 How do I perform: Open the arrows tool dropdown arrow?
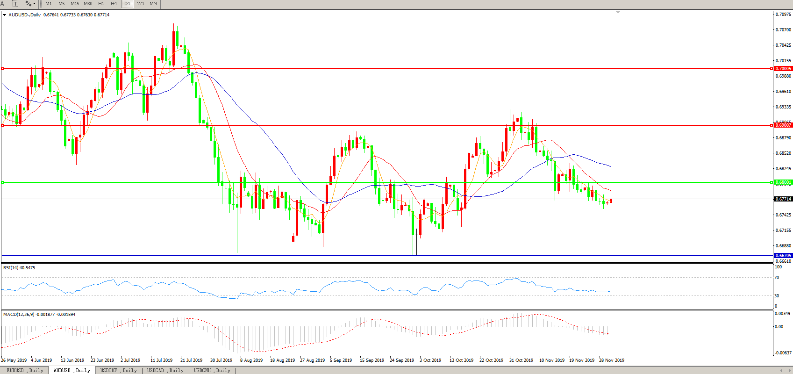coord(35,4)
